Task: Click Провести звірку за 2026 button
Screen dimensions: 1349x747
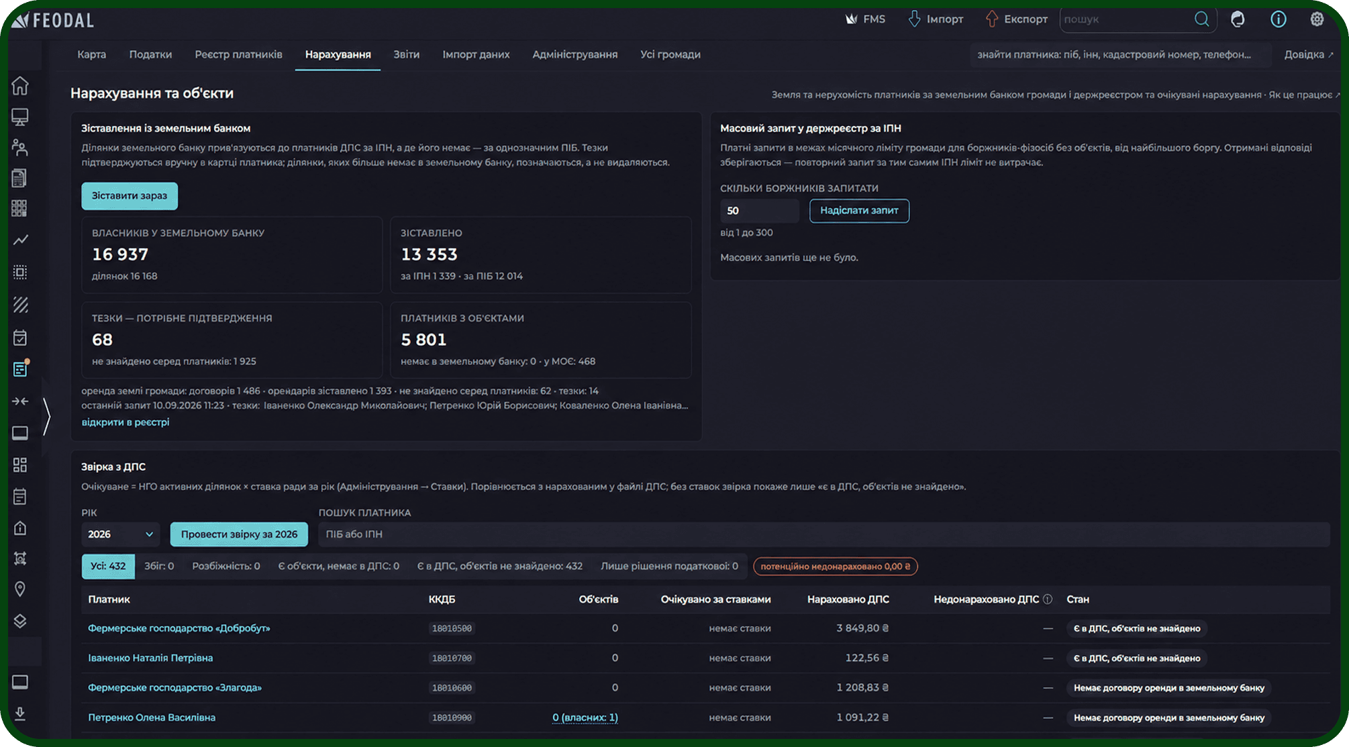Action: (239, 534)
